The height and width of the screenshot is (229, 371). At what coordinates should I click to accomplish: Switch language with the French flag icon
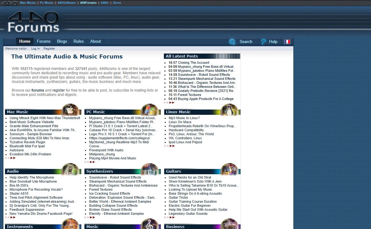[x=287, y=42]
